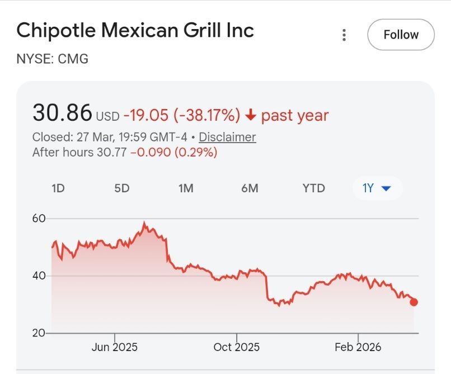Image resolution: width=451 pixels, height=374 pixels.
Task: Click the NYSE: CMG ticker label
Action: pyautogui.click(x=53, y=59)
